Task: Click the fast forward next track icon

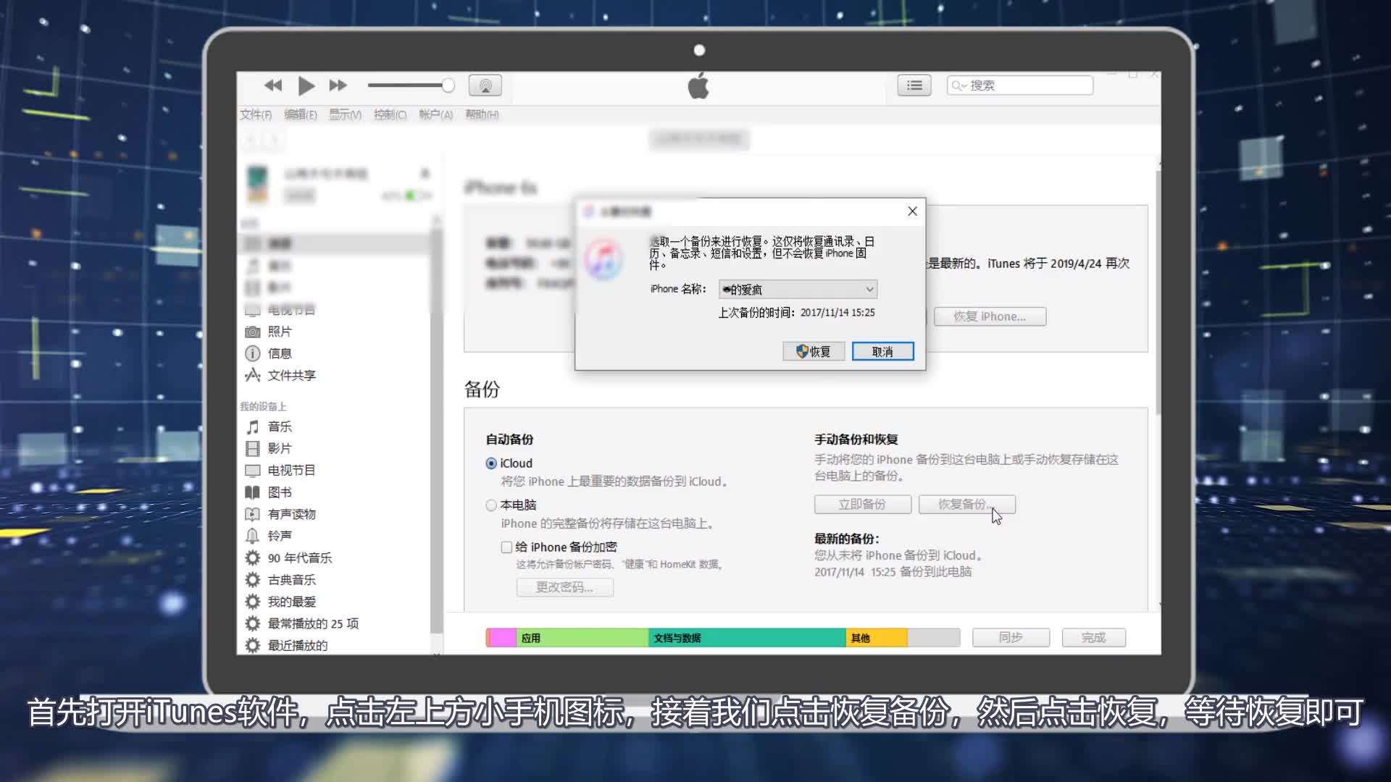Action: click(x=338, y=85)
